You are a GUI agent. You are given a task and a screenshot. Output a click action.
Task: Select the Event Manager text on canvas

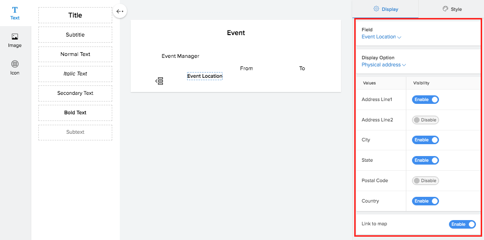click(x=180, y=56)
